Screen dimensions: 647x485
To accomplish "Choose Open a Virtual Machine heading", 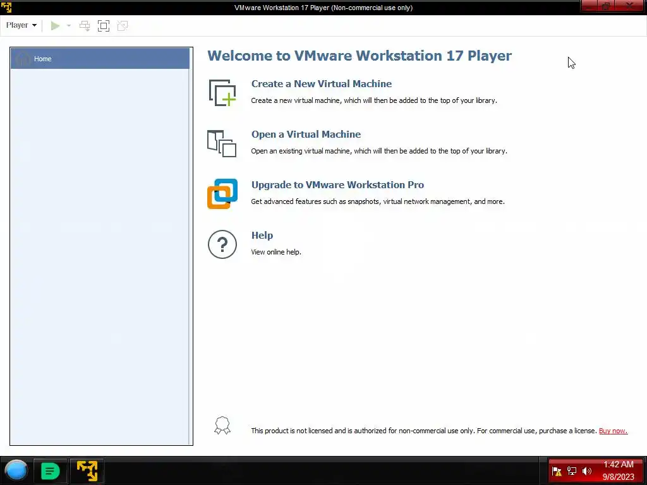I will 306,135.
